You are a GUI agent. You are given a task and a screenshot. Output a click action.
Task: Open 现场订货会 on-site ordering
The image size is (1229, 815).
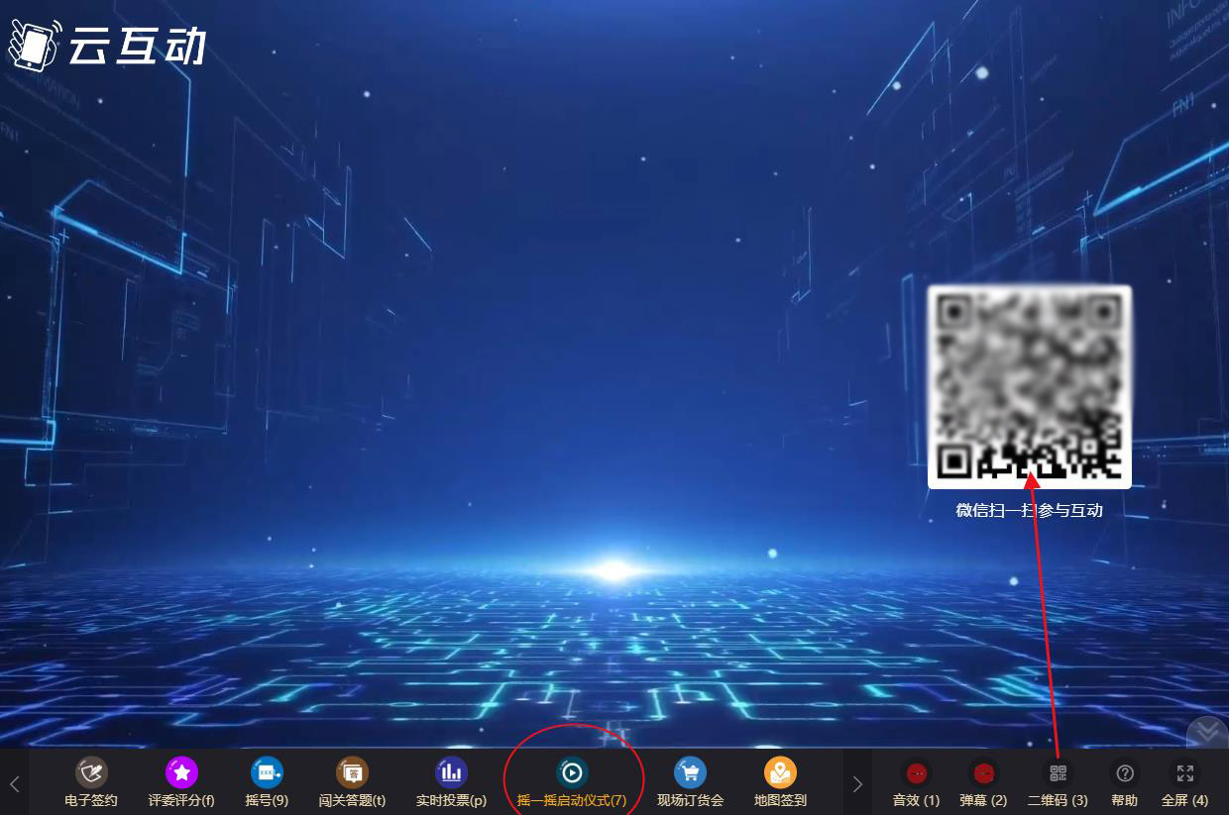coord(690,780)
